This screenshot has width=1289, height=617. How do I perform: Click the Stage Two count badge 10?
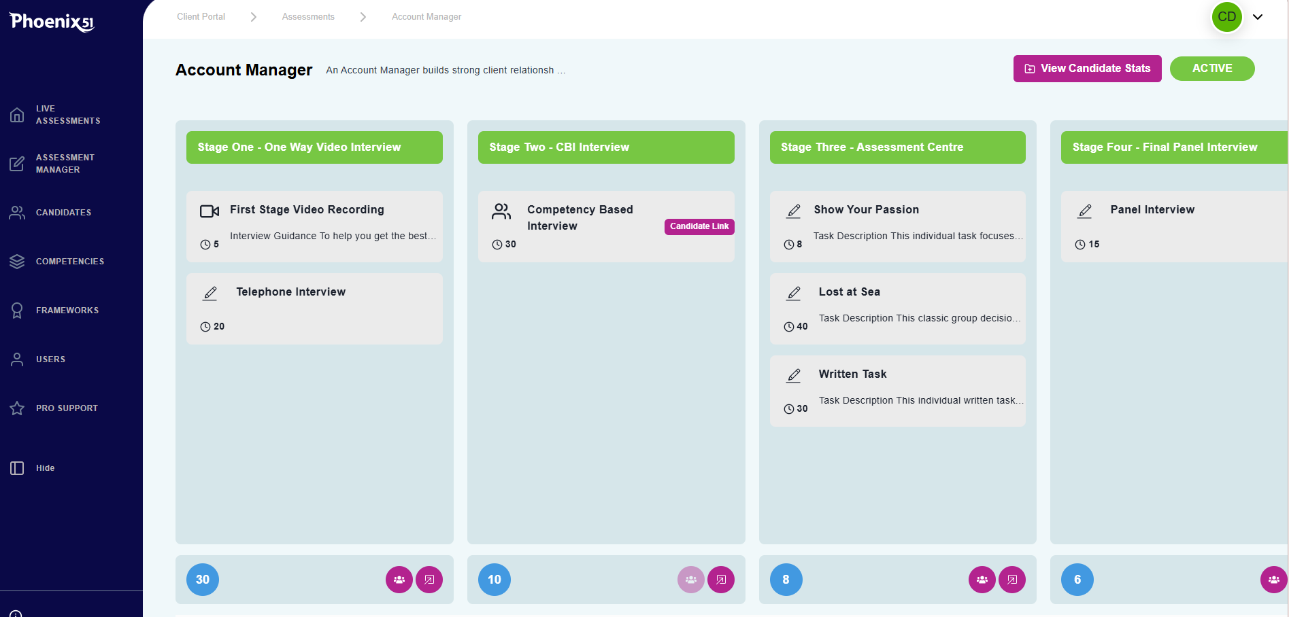pos(495,580)
